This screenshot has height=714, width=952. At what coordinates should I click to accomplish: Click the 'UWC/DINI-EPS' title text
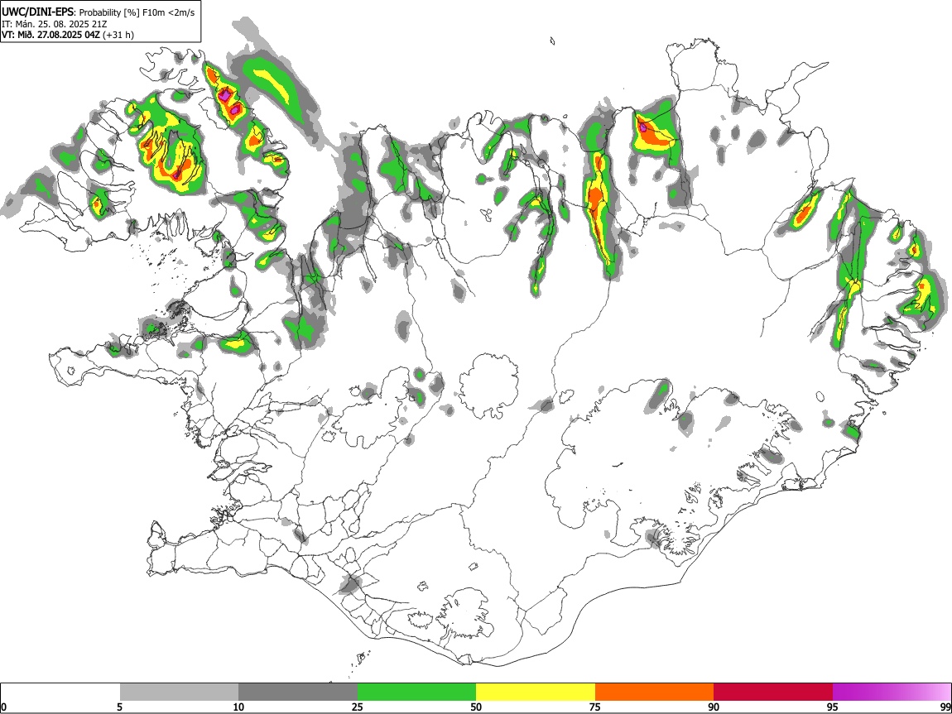pos(39,12)
